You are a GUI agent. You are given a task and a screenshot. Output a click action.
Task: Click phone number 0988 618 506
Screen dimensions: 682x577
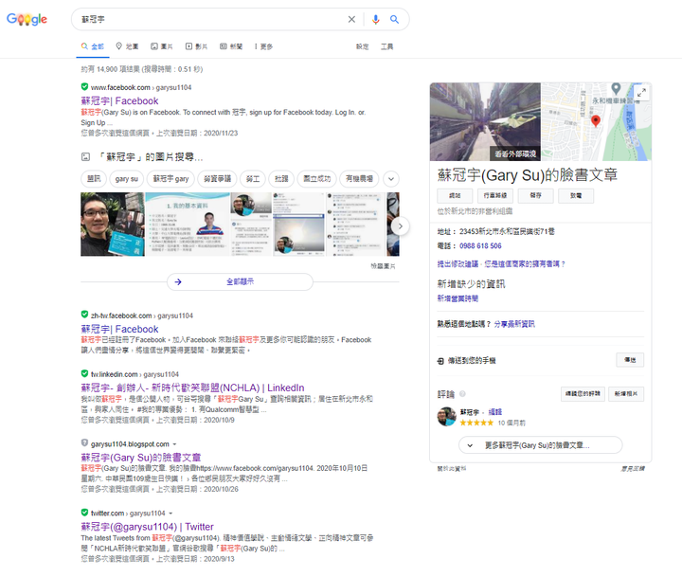click(480, 245)
